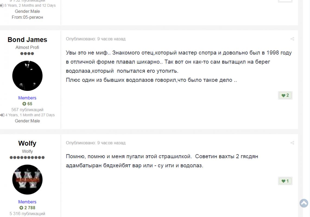Click Bond James's avatar picture
310x217 pixels.
pos(27,76)
